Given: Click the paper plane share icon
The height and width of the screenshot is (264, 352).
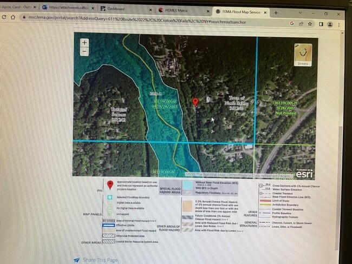Looking at the screenshot, I should click(x=77, y=260).
